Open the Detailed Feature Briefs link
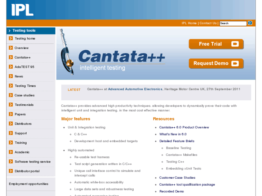This screenshot has height=196, width=262. pos(177,141)
